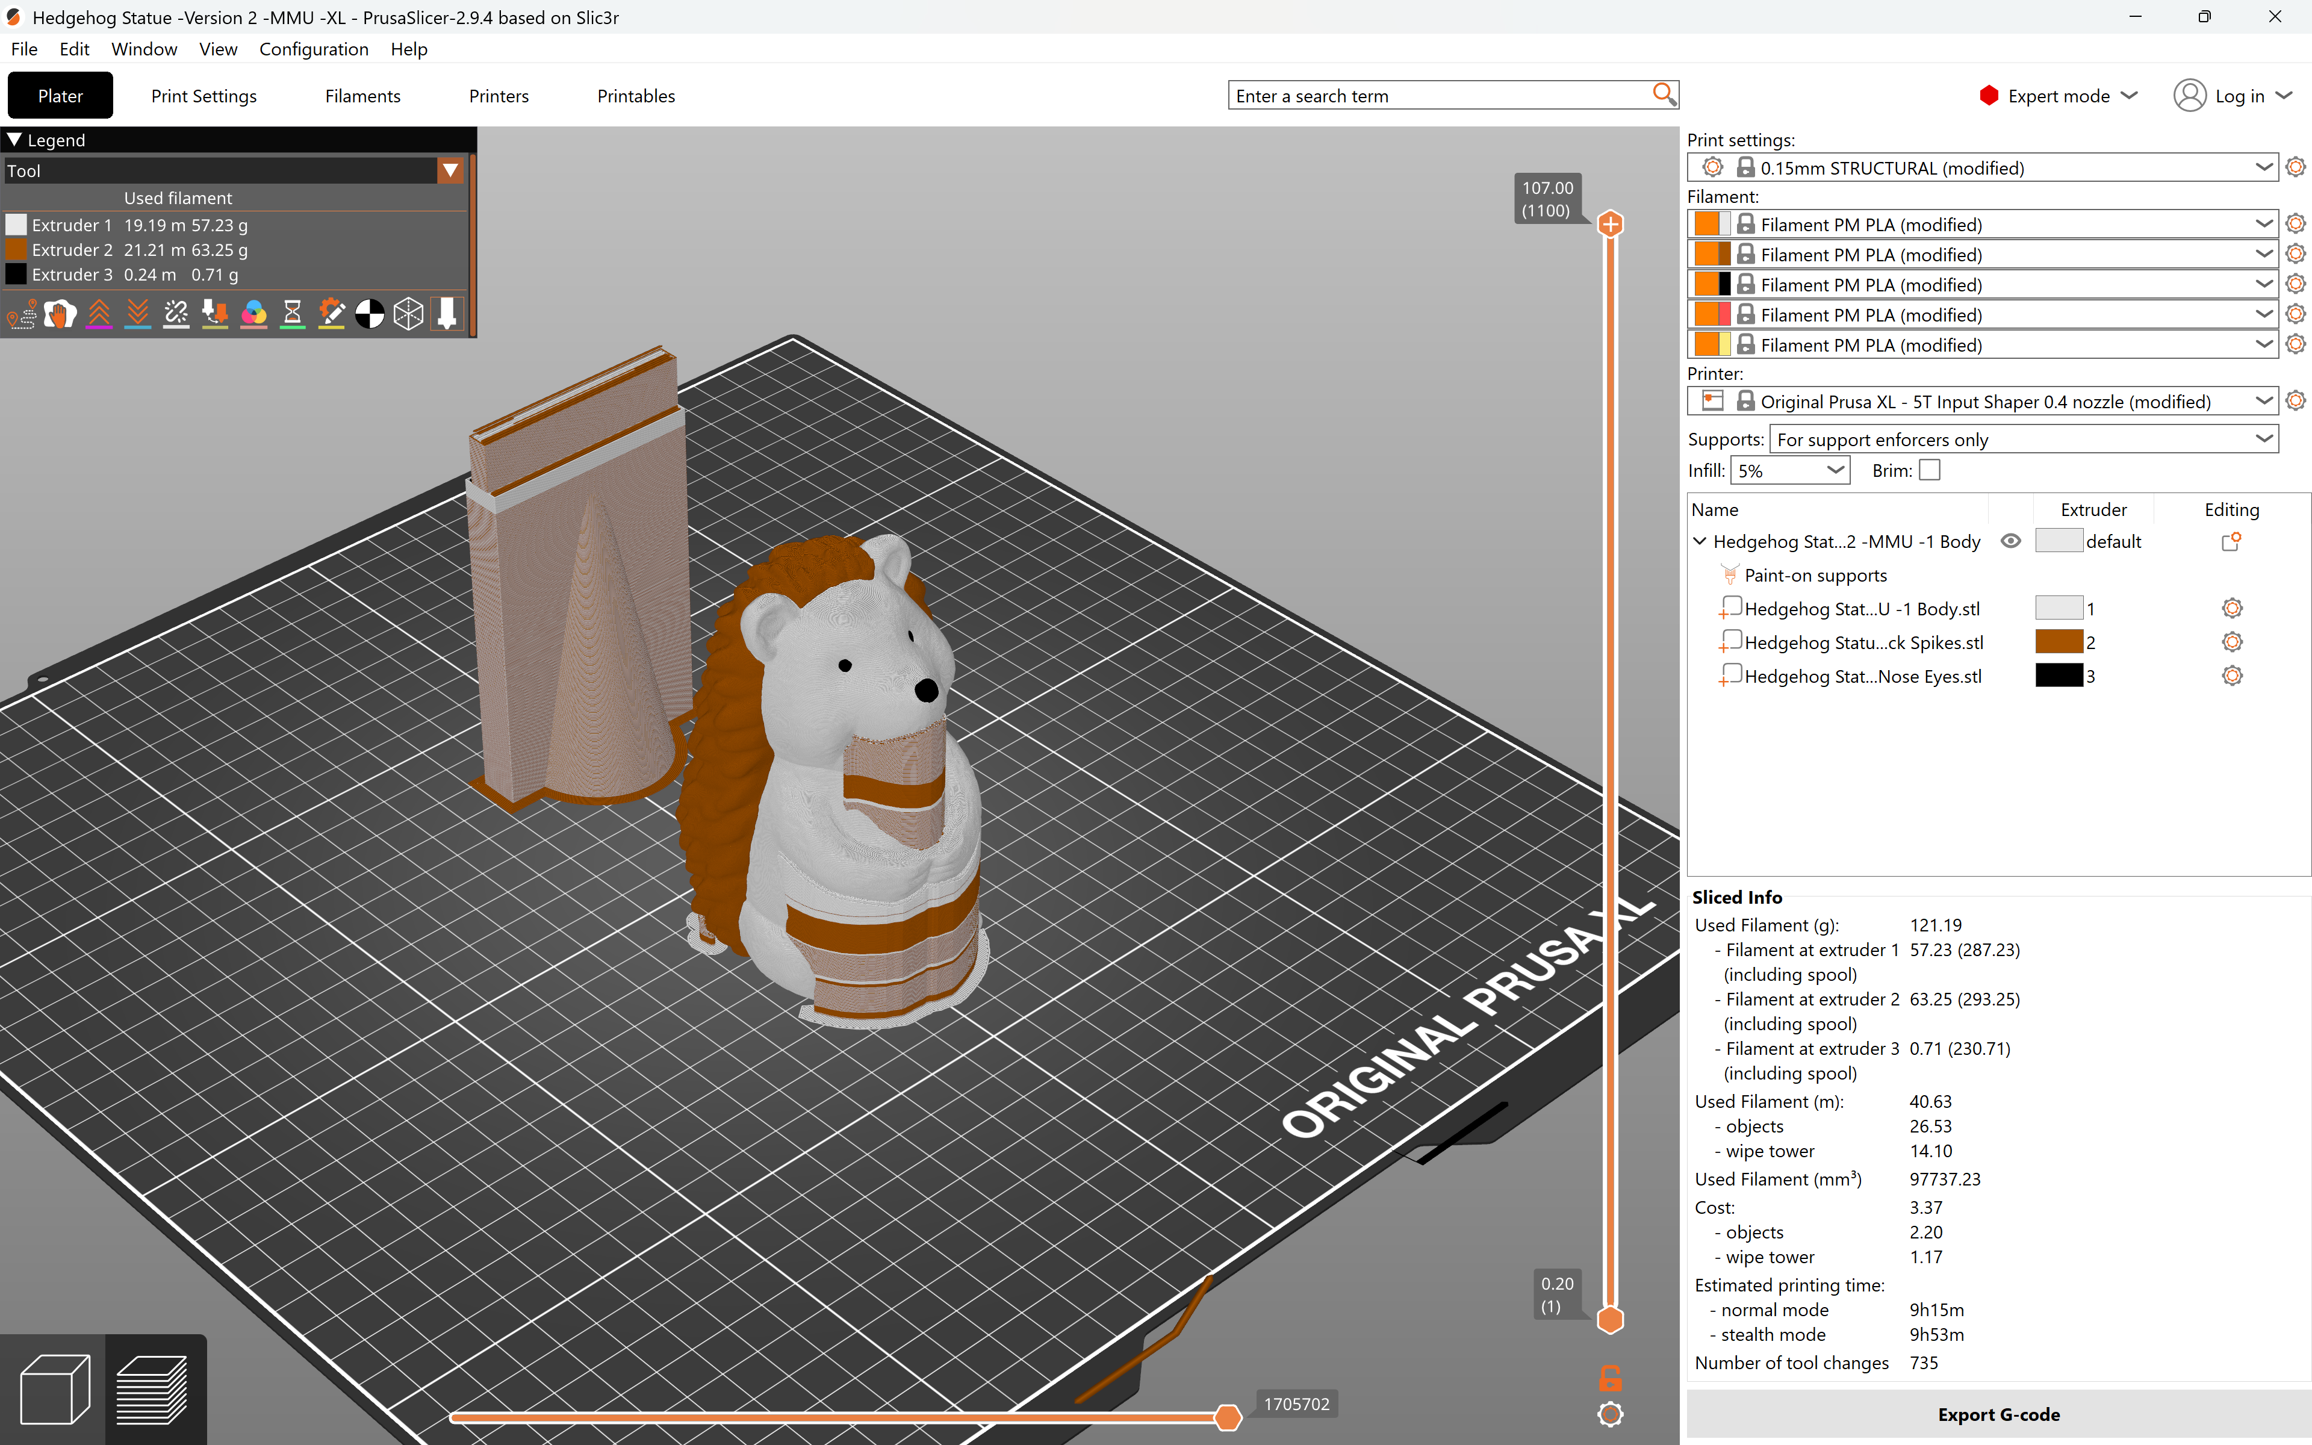2312x1445 pixels.
Task: Open second filament preset settings gear
Action: (2295, 254)
